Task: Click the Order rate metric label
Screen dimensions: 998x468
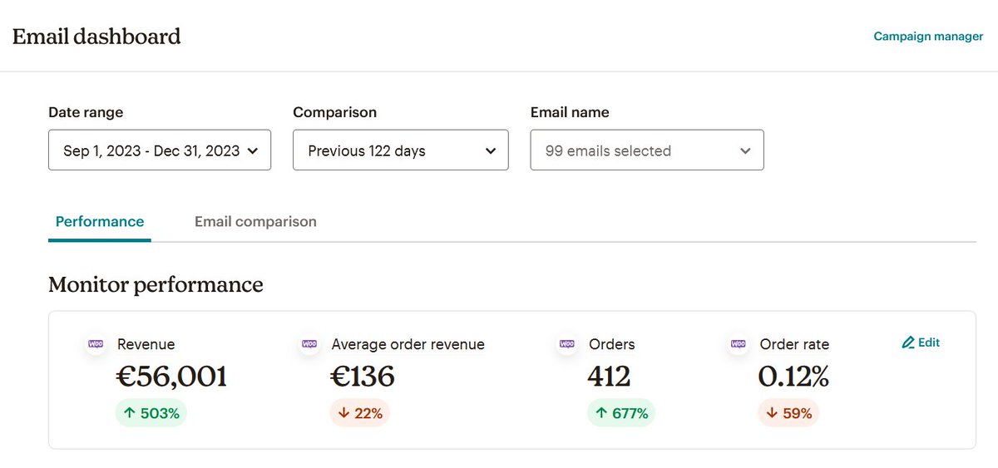Action: (x=794, y=344)
